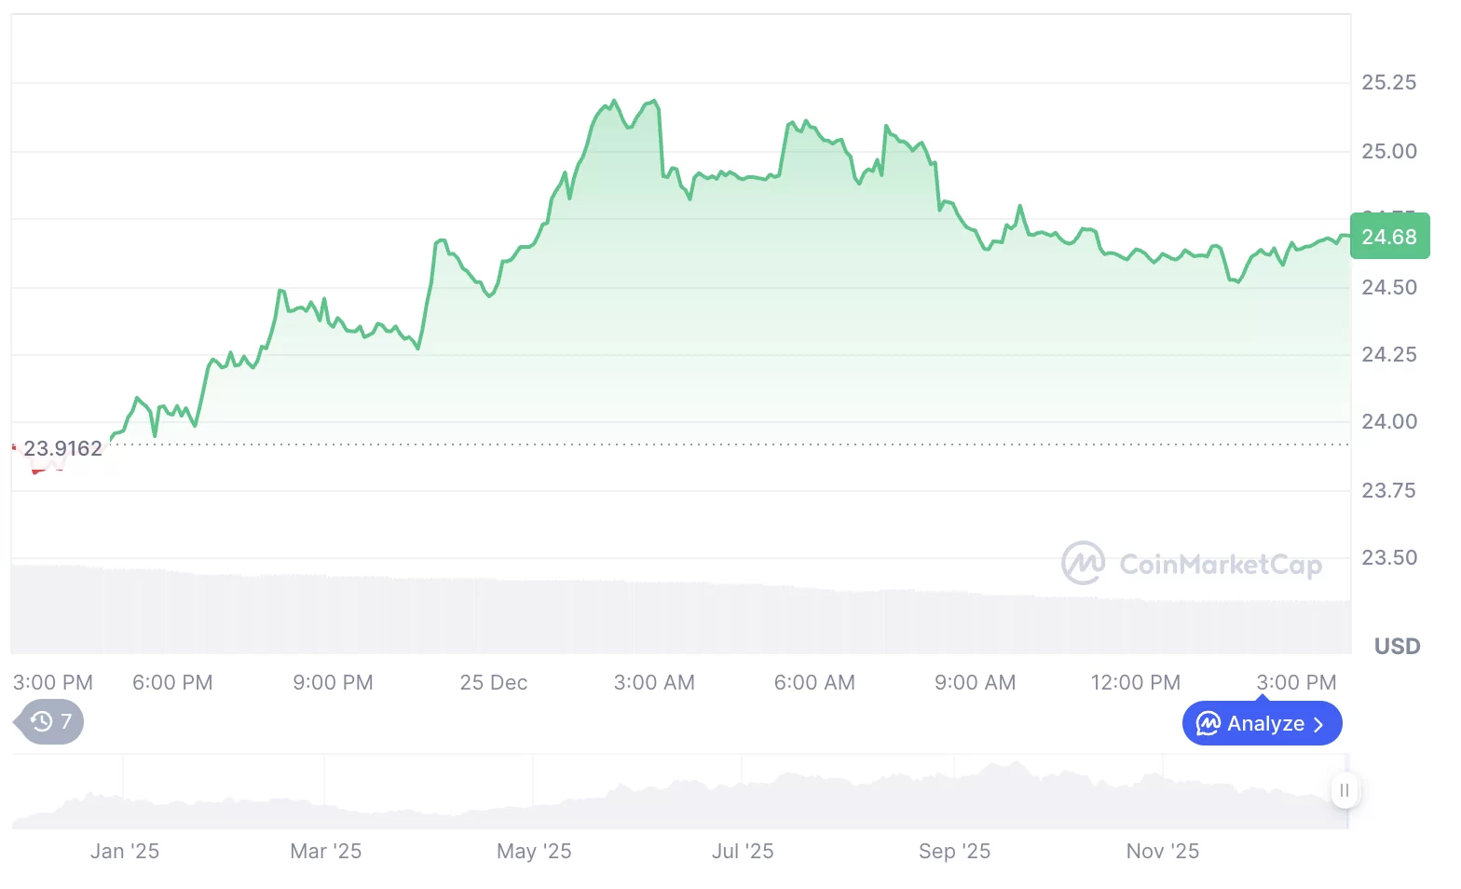Click the CoinMarketCap logo inside Analyze button
Viewport: 1461px width, 889px height.
(1208, 724)
